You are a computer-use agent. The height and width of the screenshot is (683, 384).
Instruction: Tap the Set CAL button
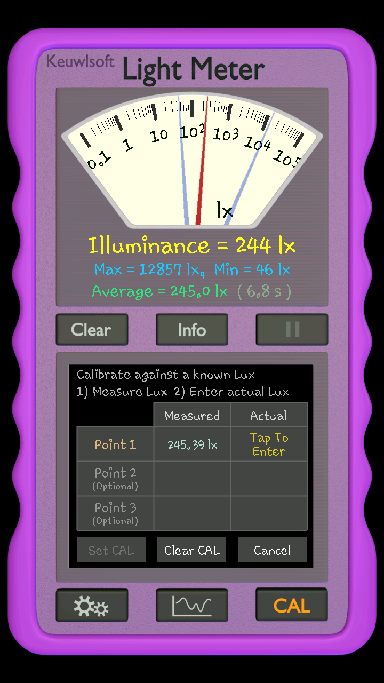(x=111, y=550)
